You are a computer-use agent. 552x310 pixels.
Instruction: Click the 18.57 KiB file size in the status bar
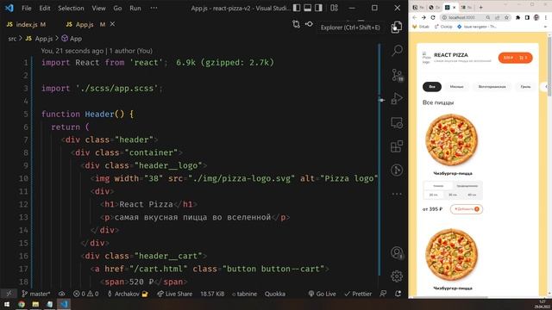[212, 294]
